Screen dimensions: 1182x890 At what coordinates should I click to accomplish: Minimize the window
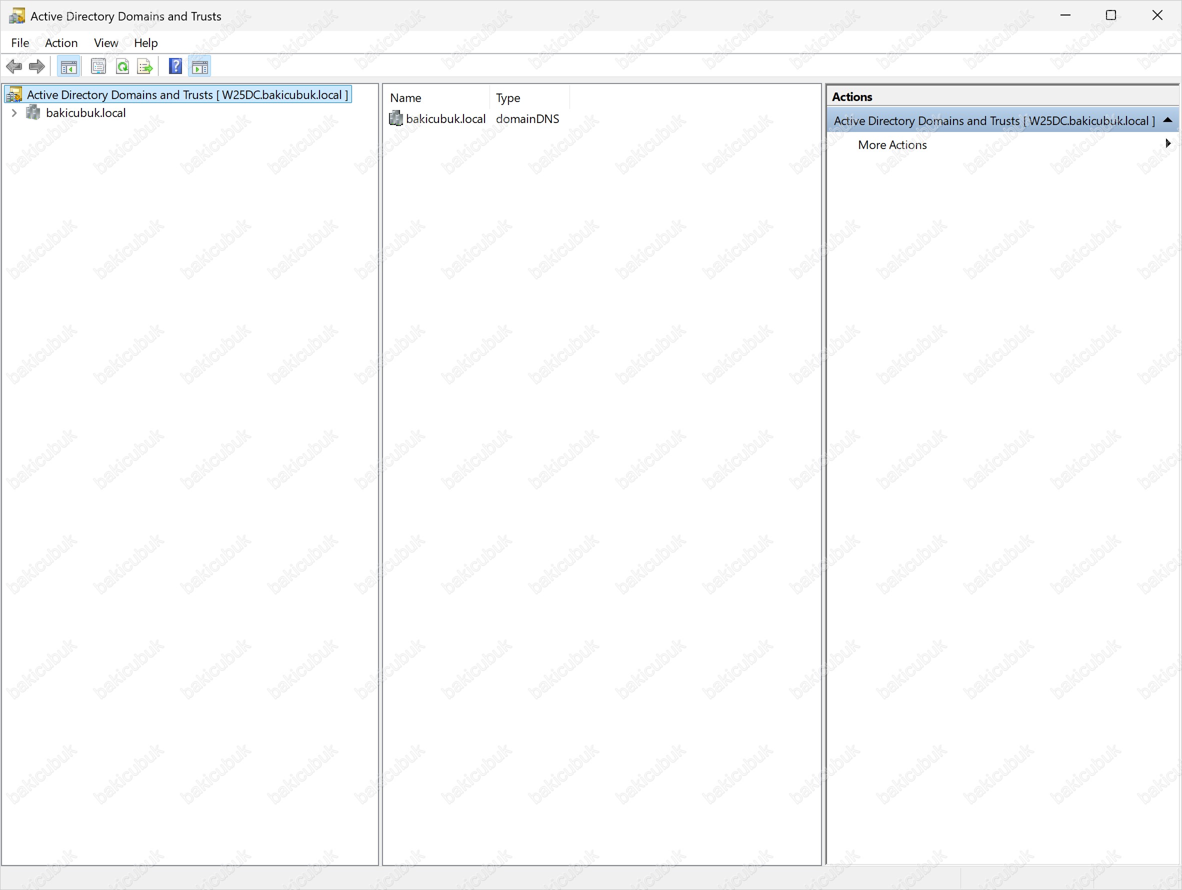pos(1065,15)
